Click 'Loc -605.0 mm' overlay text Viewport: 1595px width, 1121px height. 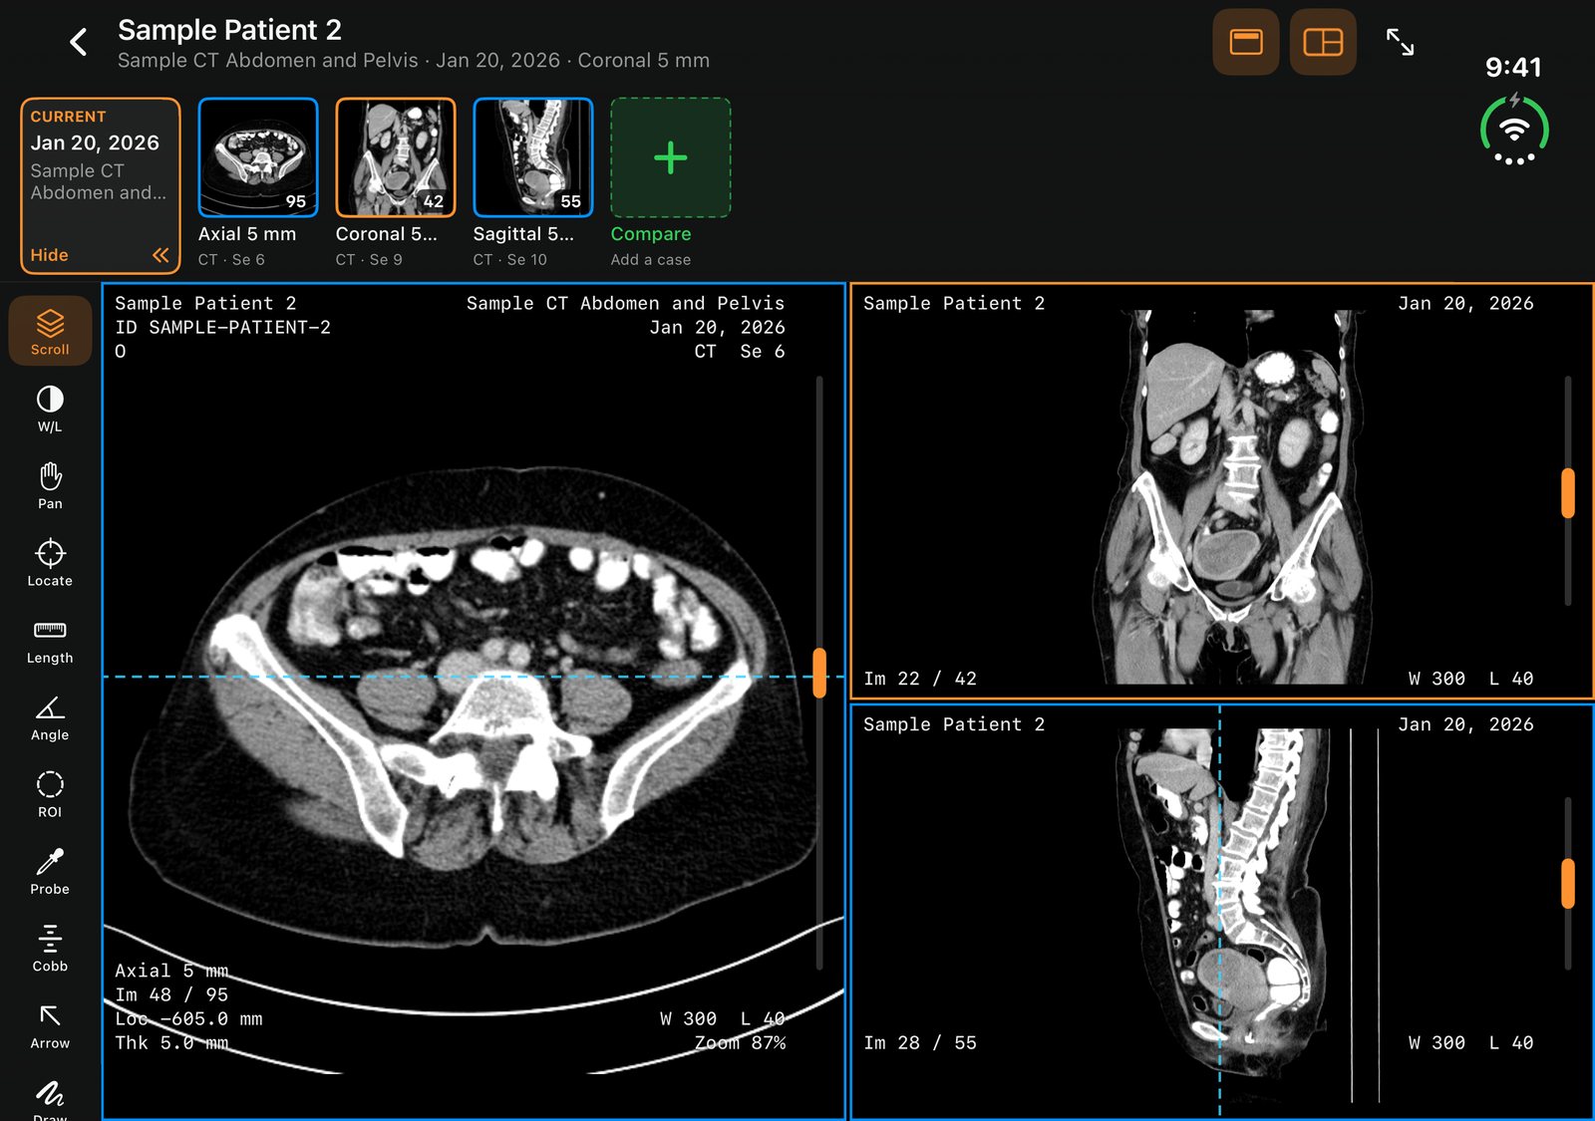pyautogui.click(x=188, y=1019)
